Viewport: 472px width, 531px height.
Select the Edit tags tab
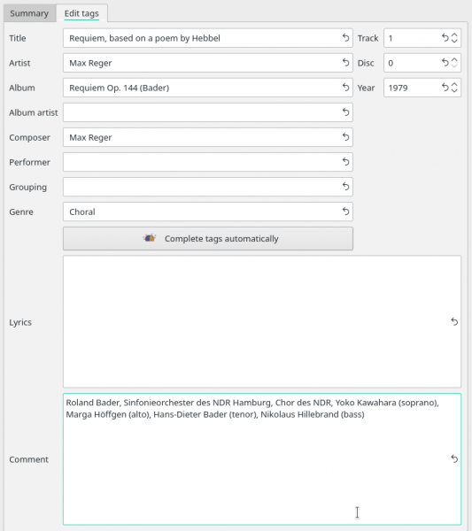click(81, 13)
